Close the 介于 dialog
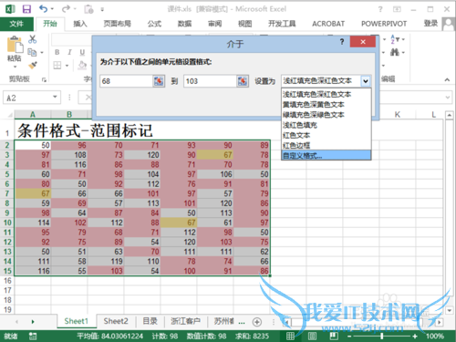The width and height of the screenshot is (456, 342). (x=363, y=42)
